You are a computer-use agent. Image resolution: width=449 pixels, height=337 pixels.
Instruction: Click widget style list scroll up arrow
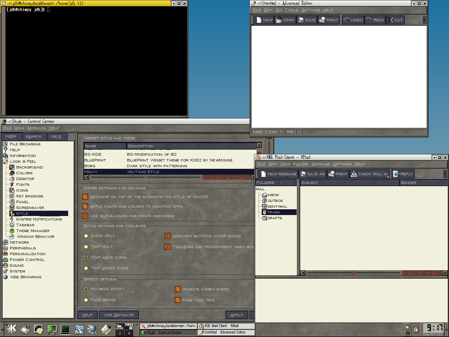pyautogui.click(x=259, y=145)
